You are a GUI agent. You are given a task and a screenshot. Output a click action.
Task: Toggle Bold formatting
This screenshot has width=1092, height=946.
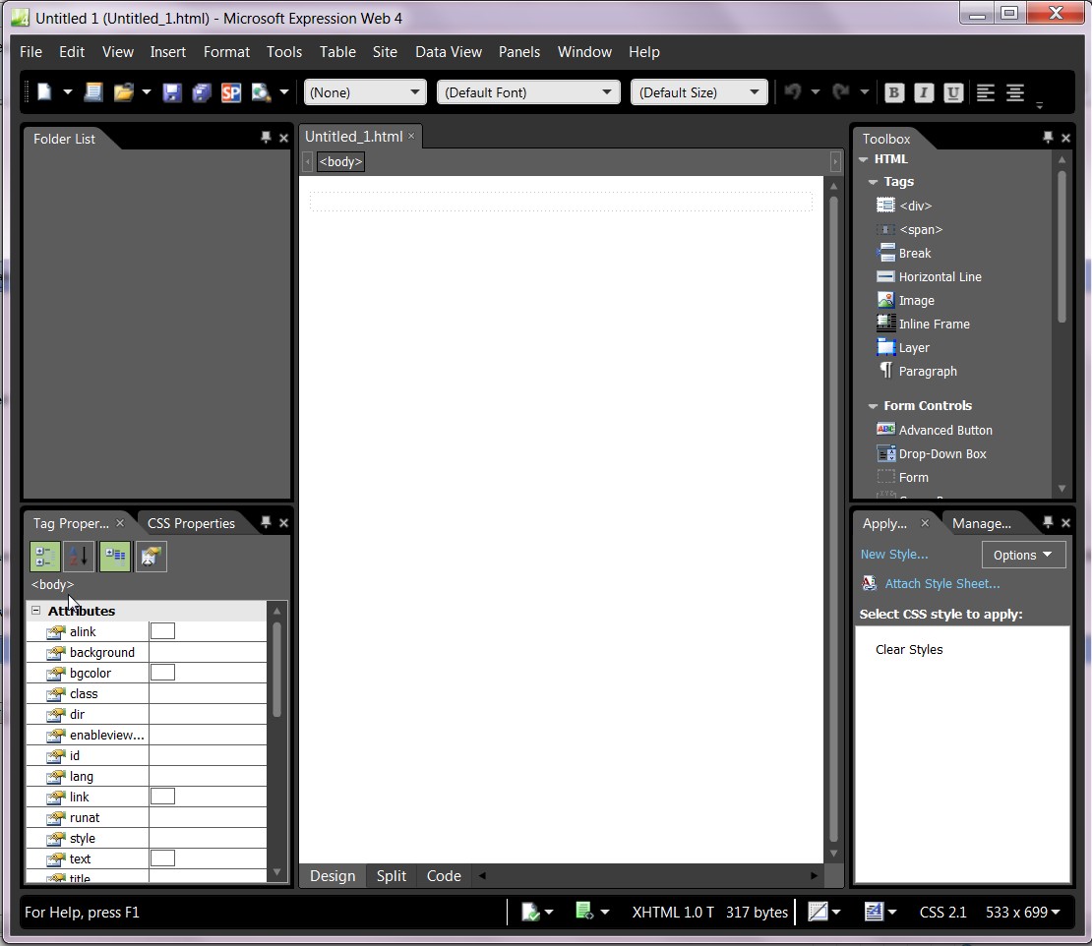tap(894, 91)
